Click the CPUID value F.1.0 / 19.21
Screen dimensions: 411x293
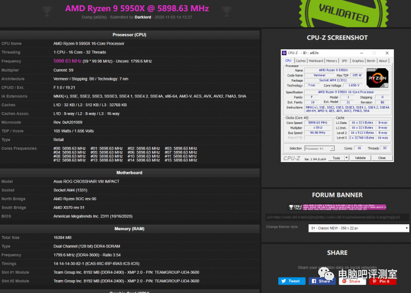[64, 87]
